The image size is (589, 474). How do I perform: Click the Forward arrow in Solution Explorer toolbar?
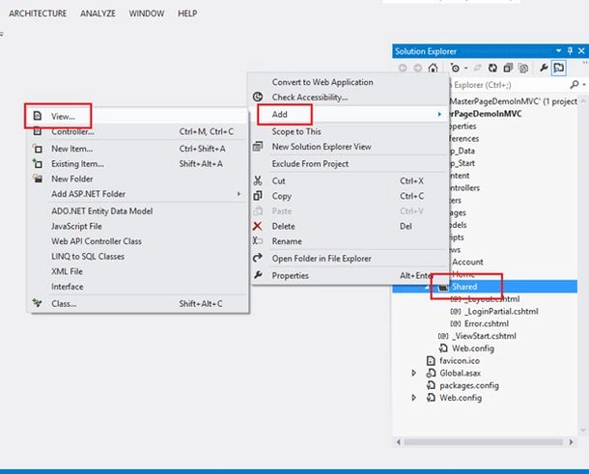(418, 68)
